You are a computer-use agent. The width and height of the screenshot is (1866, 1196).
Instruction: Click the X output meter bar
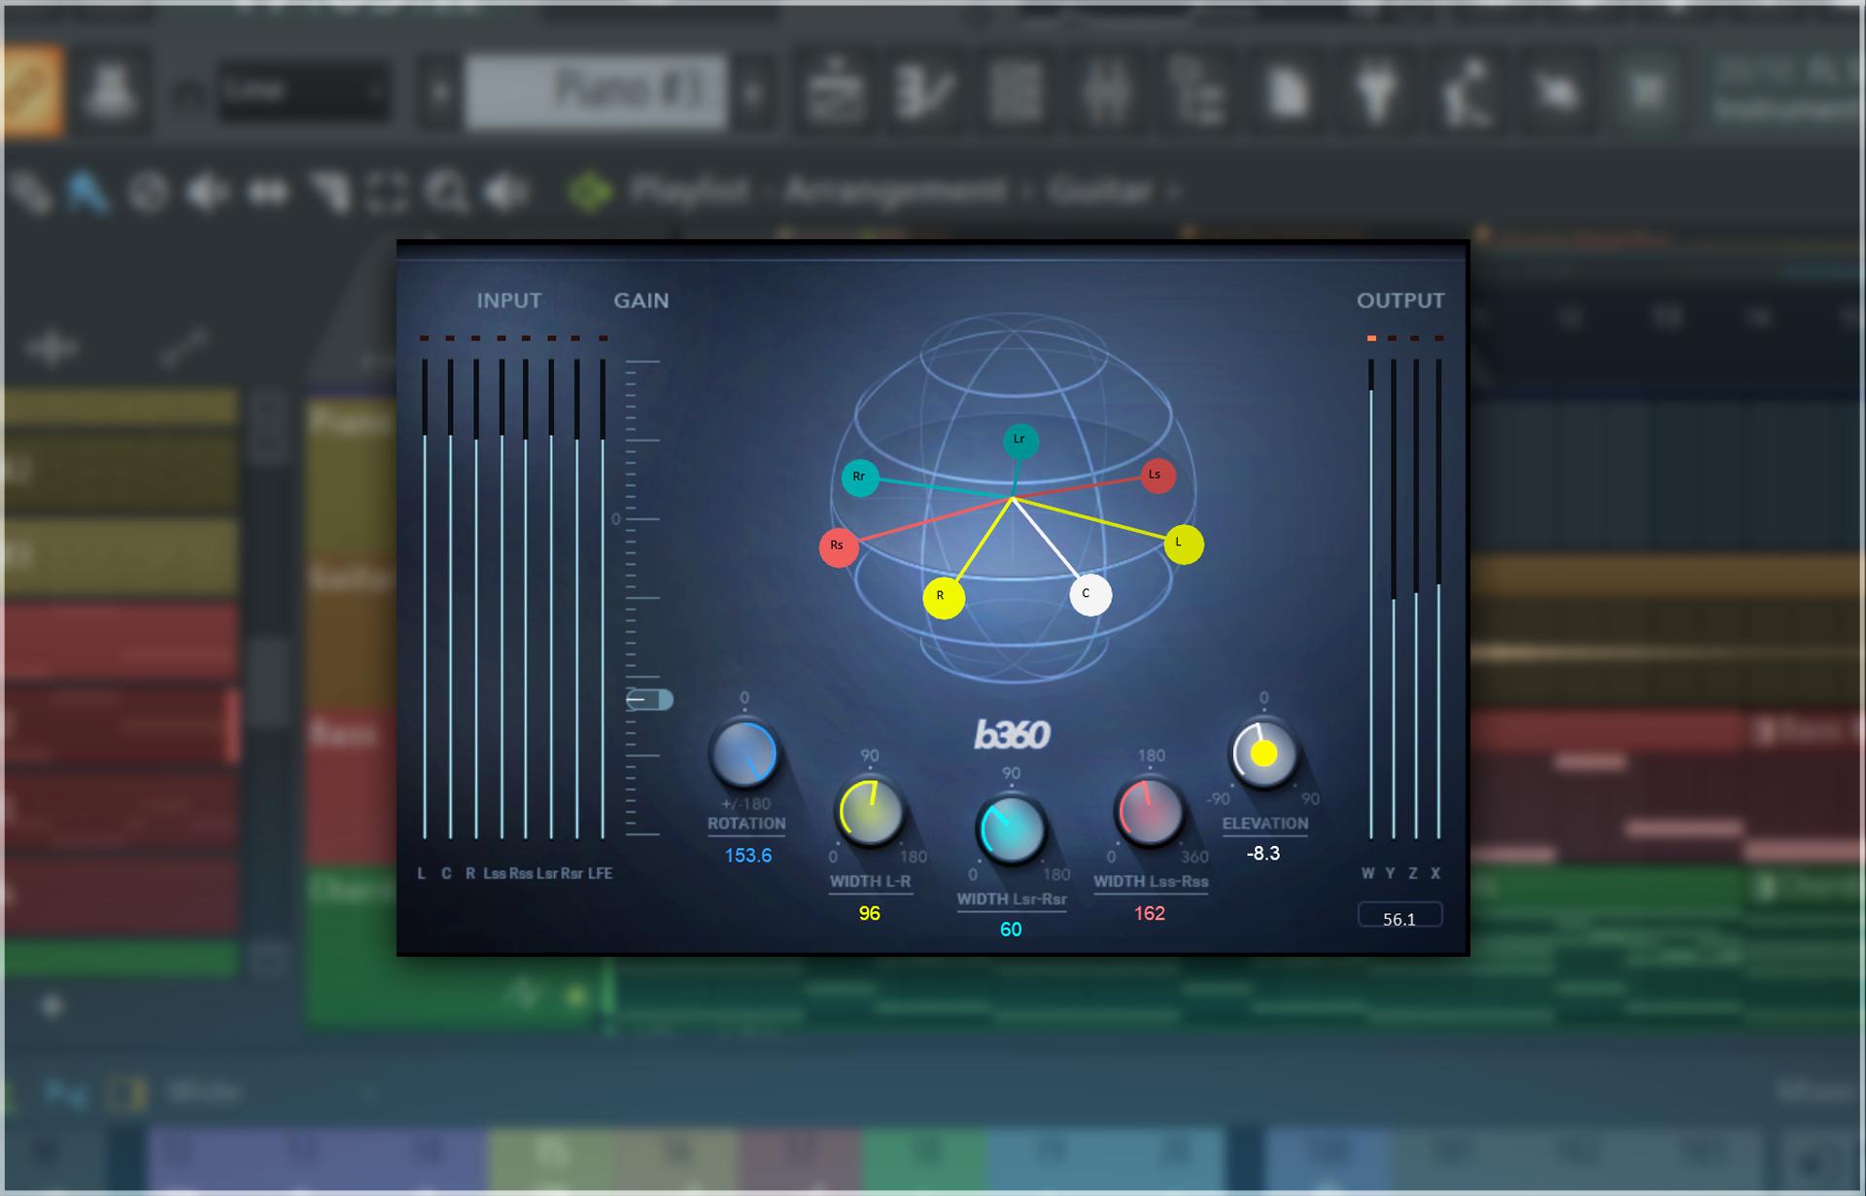click(1438, 598)
